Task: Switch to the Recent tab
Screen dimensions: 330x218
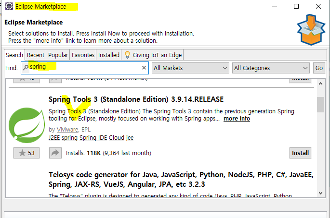Action: click(36, 55)
